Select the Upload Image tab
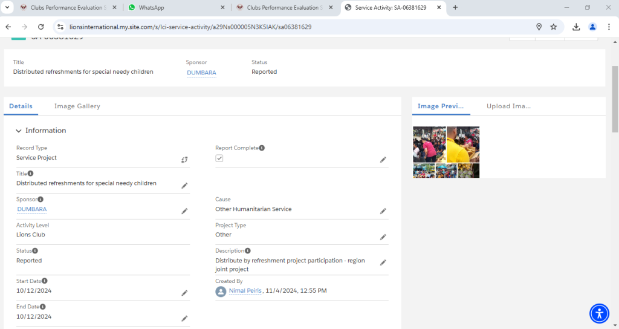619x329 pixels. [508, 106]
